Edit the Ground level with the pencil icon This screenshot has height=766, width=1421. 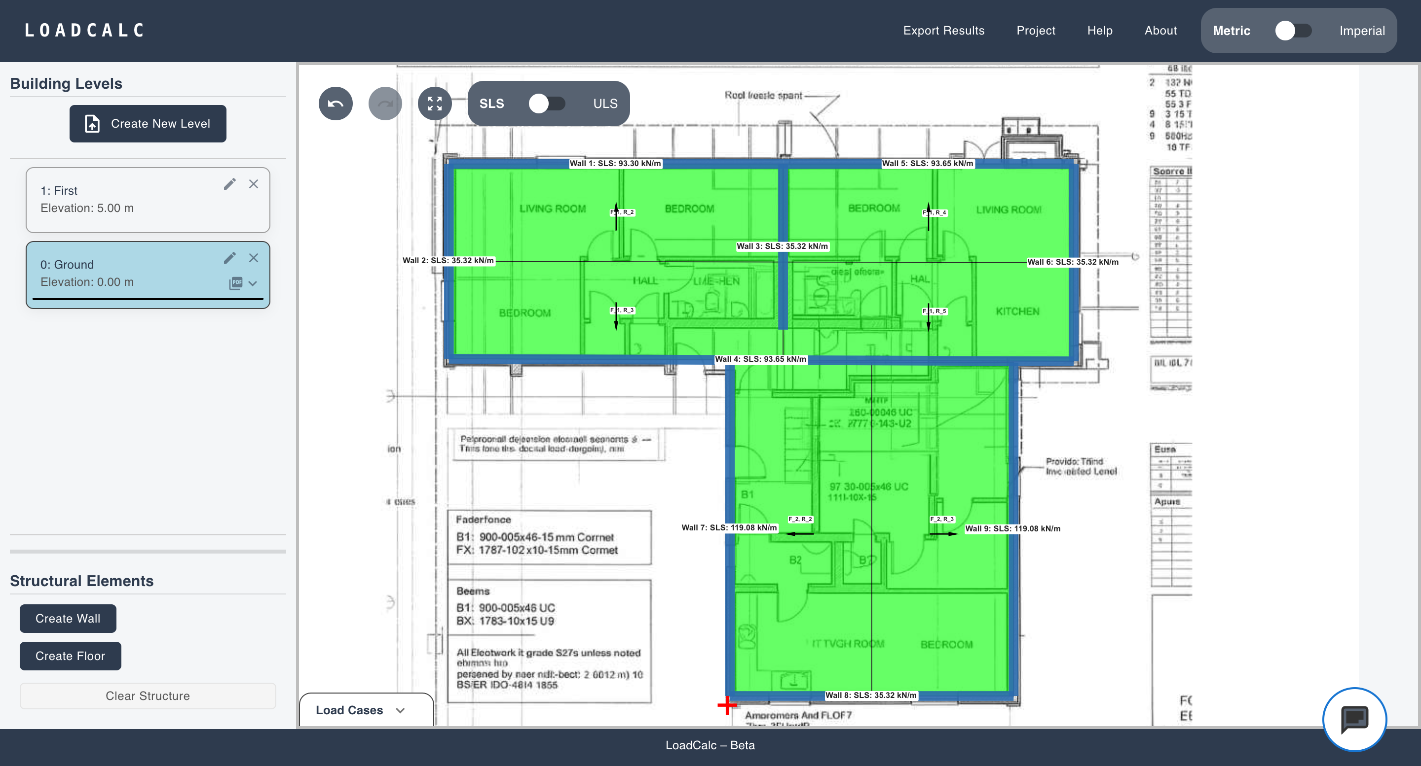(x=230, y=257)
